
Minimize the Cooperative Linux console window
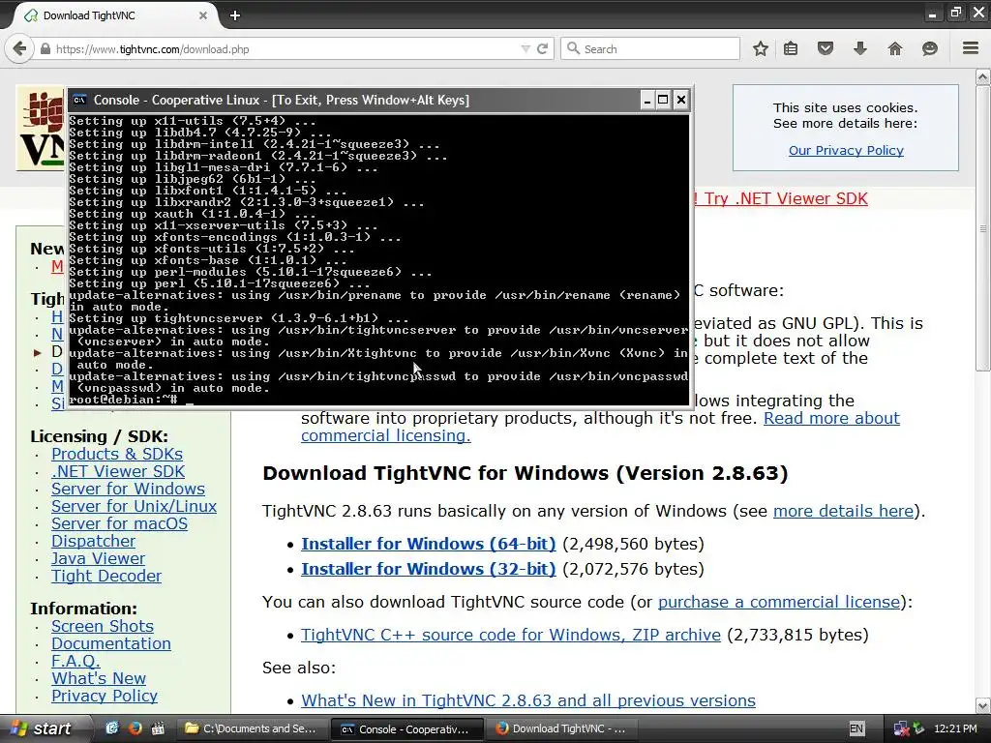[x=646, y=100]
